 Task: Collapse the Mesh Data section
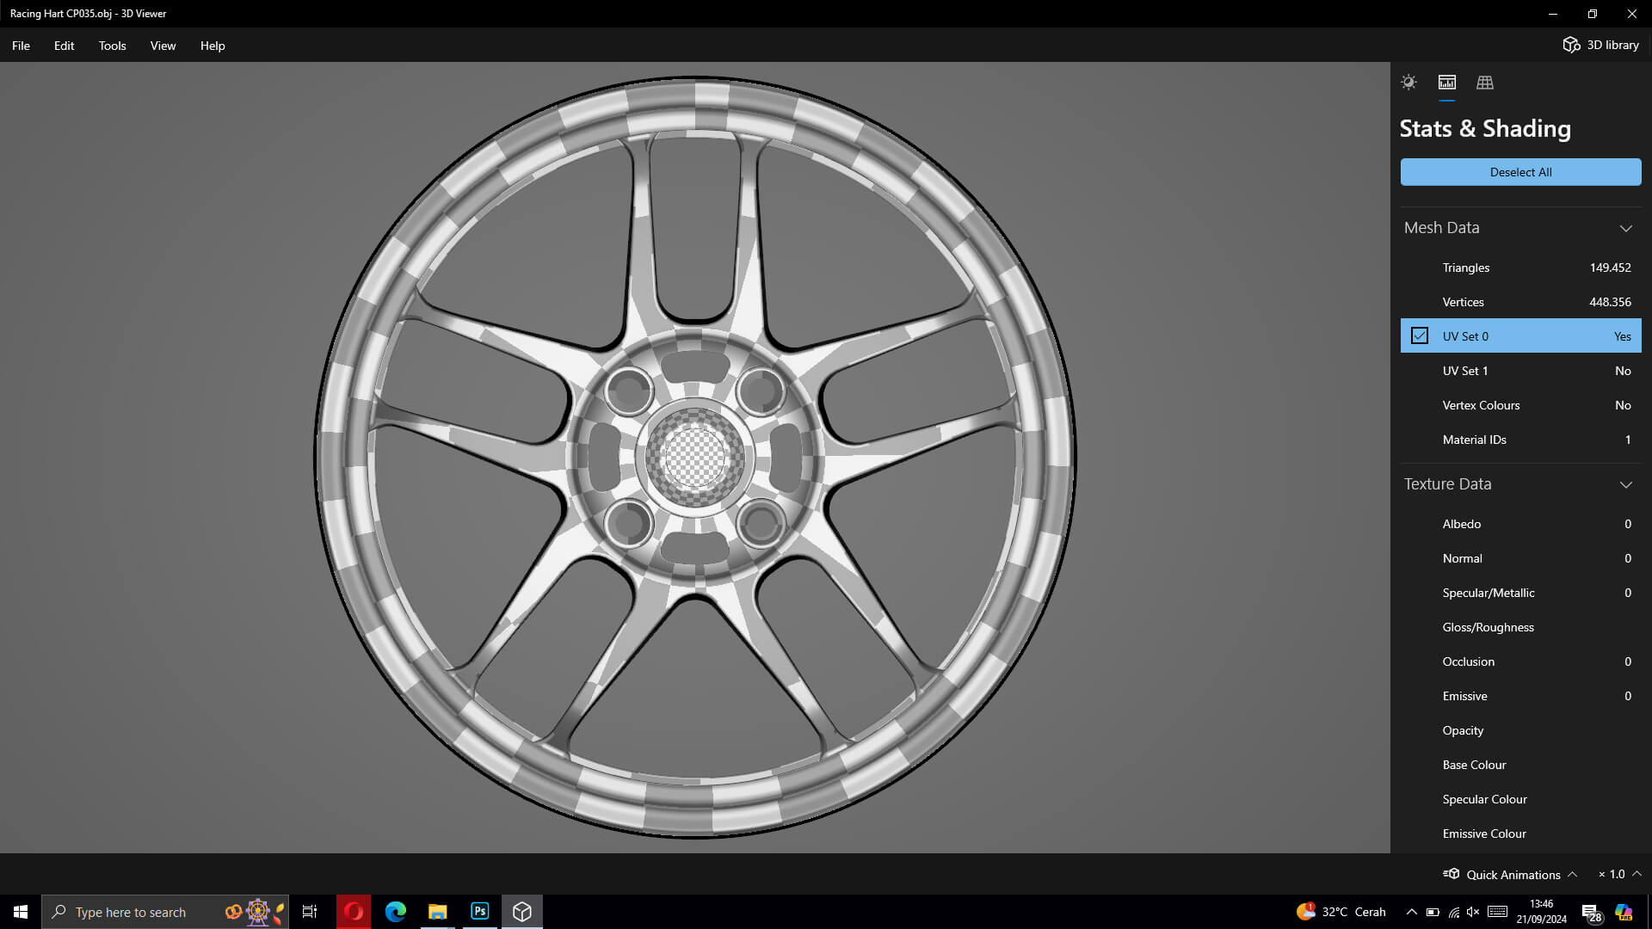click(1625, 228)
